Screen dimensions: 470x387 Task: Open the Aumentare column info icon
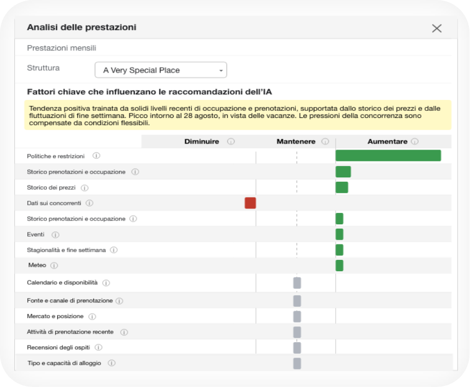pyautogui.click(x=414, y=141)
